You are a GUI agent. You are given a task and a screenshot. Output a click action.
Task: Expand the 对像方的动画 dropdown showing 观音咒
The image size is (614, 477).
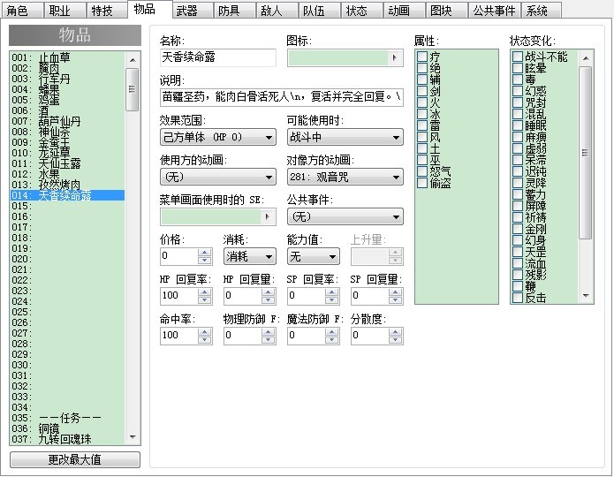(x=345, y=177)
